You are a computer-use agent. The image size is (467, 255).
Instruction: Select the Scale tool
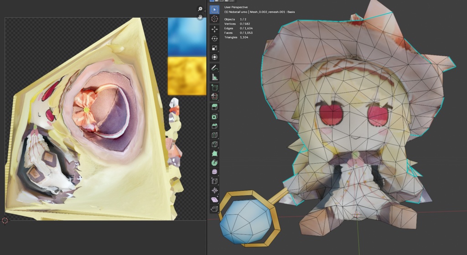[x=214, y=47]
